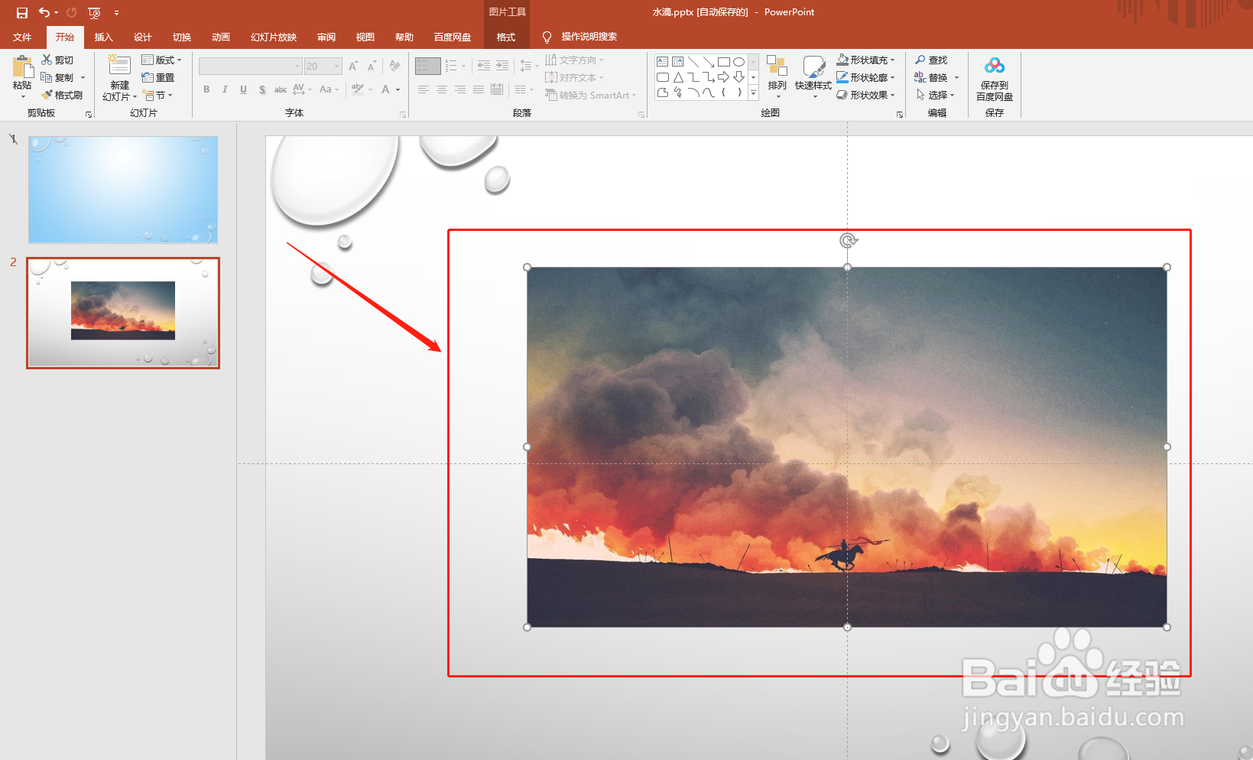Switch to the 格式 (Format) picture tools tab

click(506, 37)
